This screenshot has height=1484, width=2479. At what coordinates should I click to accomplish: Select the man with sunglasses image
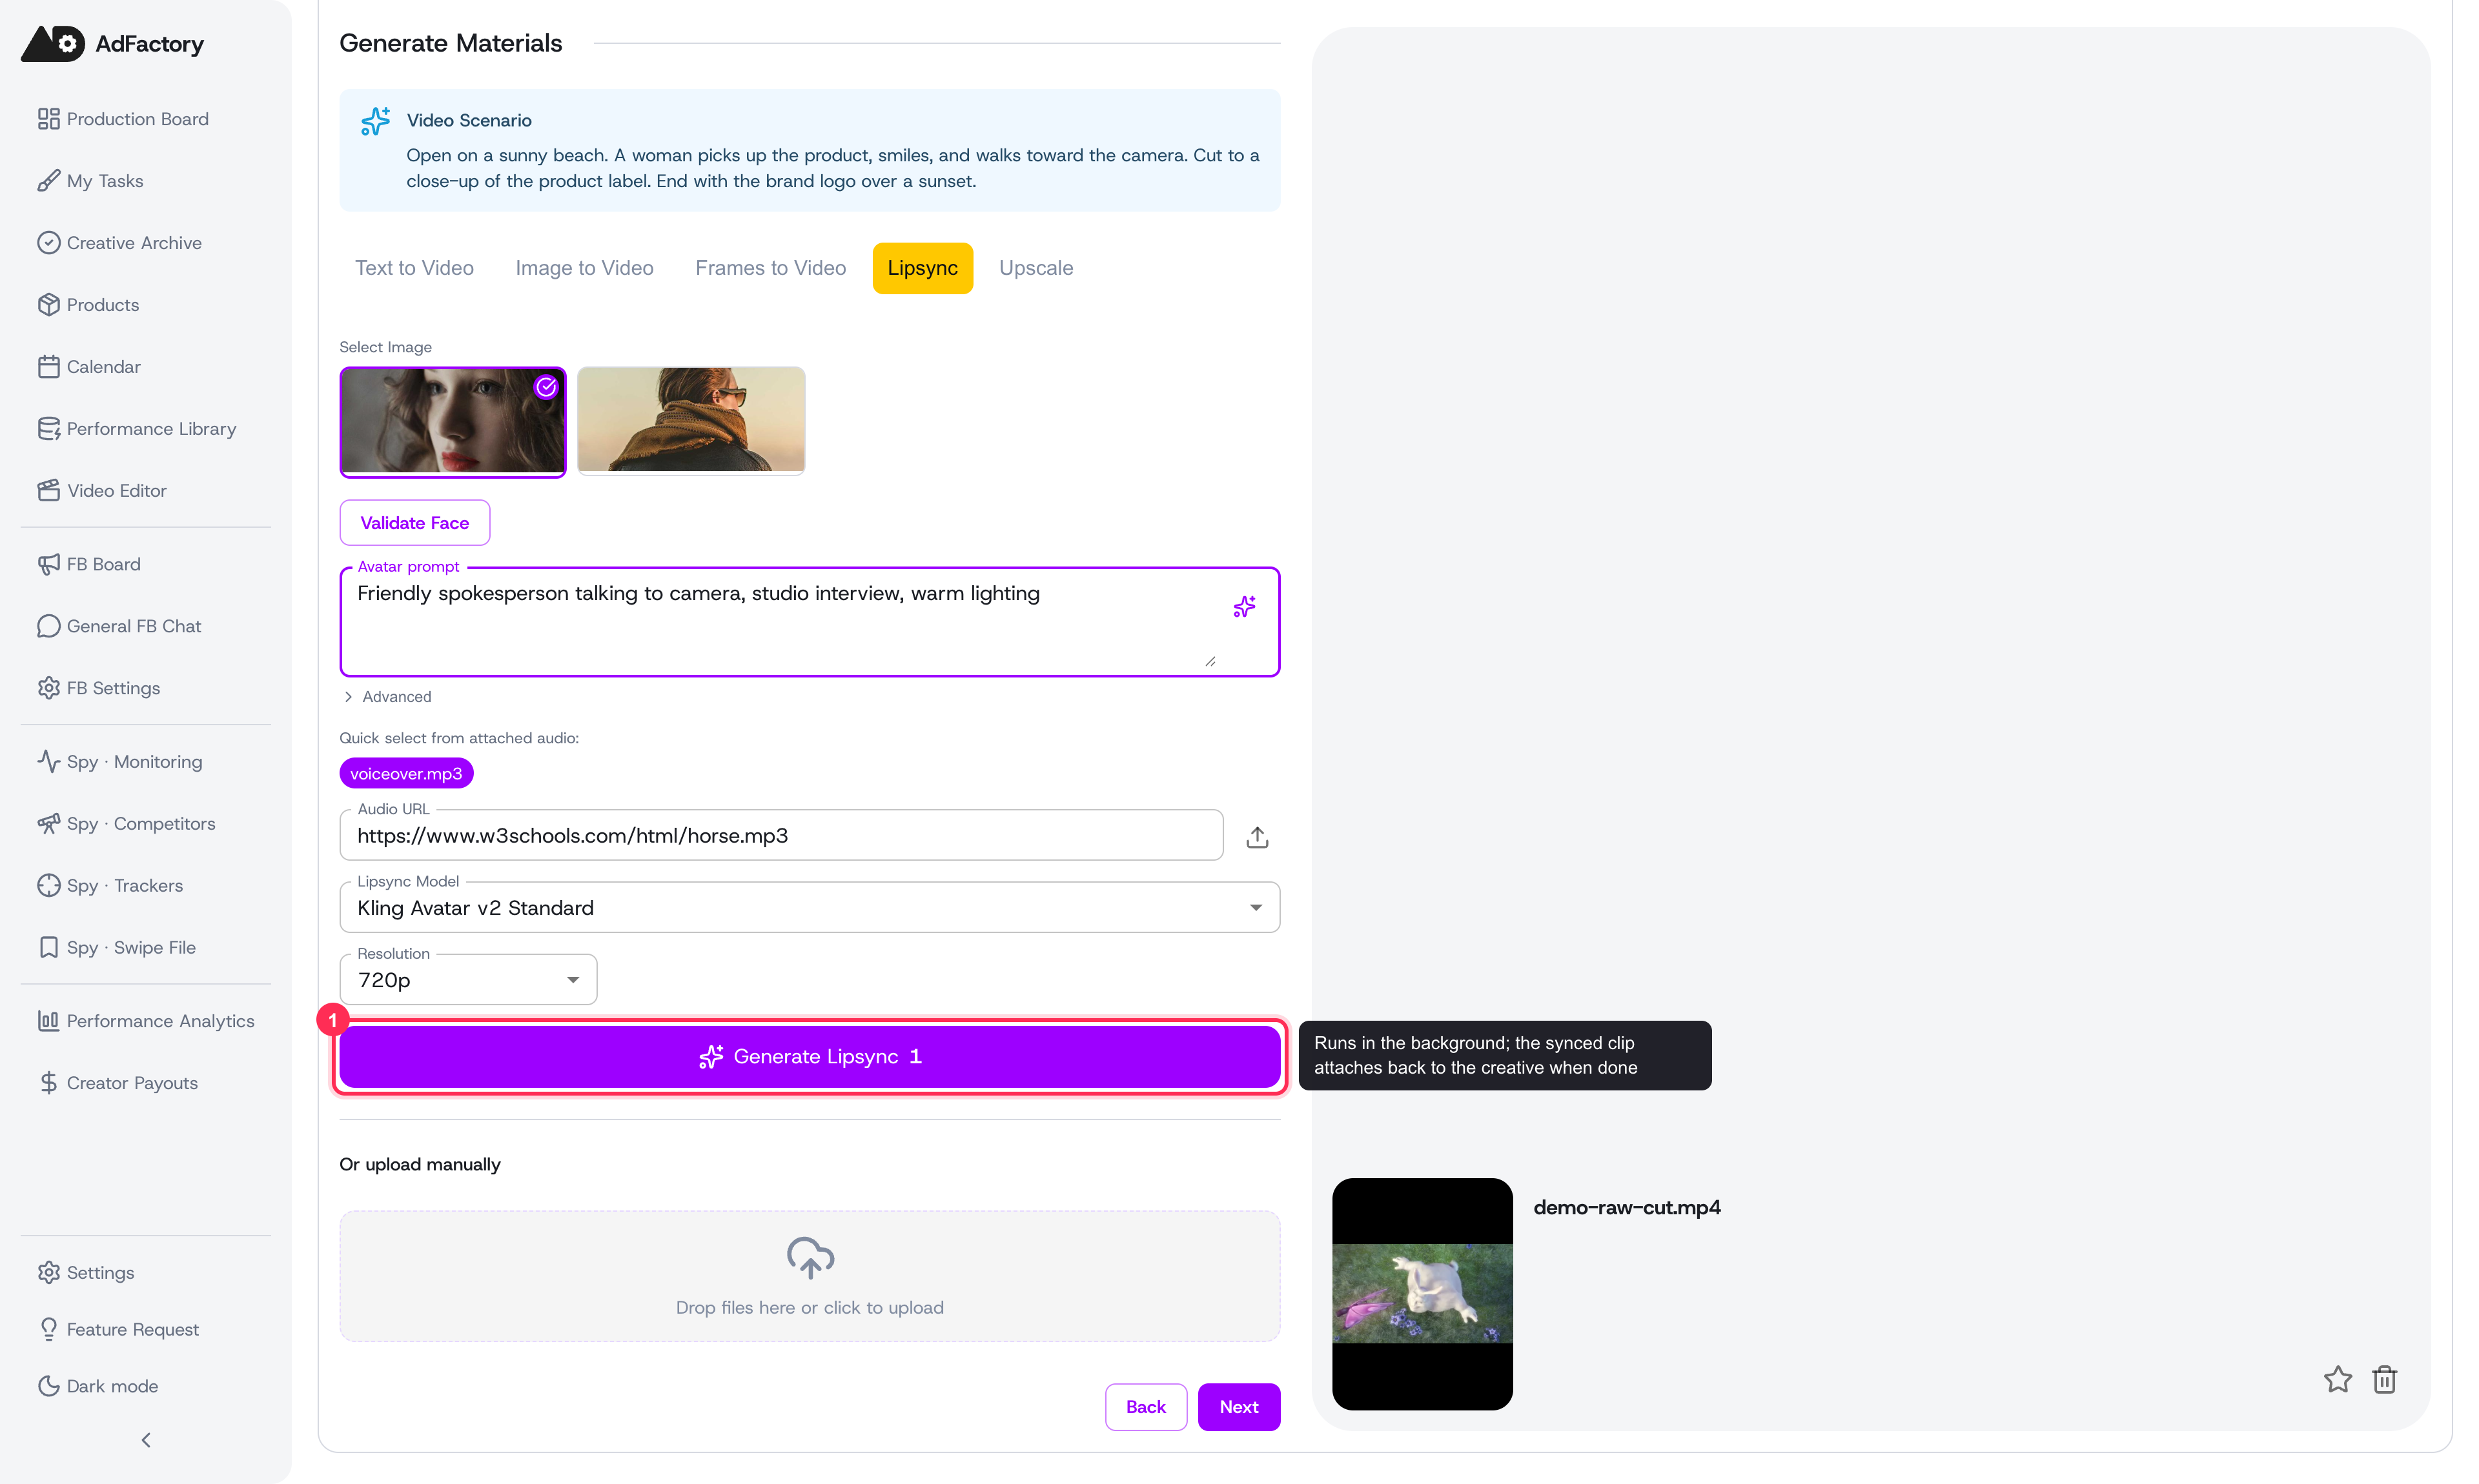coord(690,420)
